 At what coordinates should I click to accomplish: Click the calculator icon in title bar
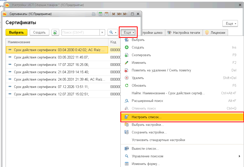pos(100,14)
